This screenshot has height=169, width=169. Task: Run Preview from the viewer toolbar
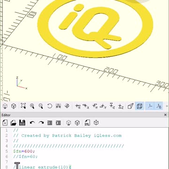coord(5,106)
